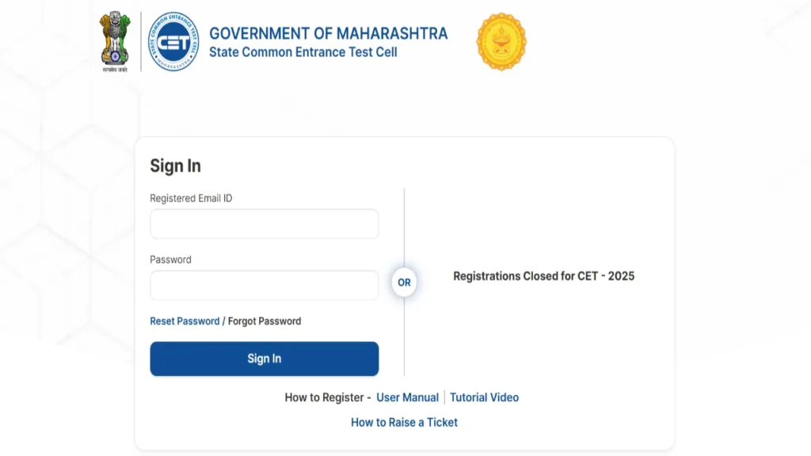
Task: Open How to Raise a Ticket
Action: point(404,422)
